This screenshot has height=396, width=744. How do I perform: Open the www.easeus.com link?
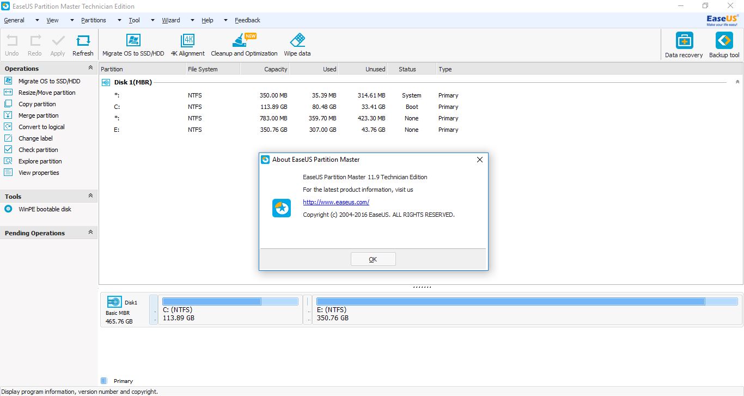click(x=336, y=202)
